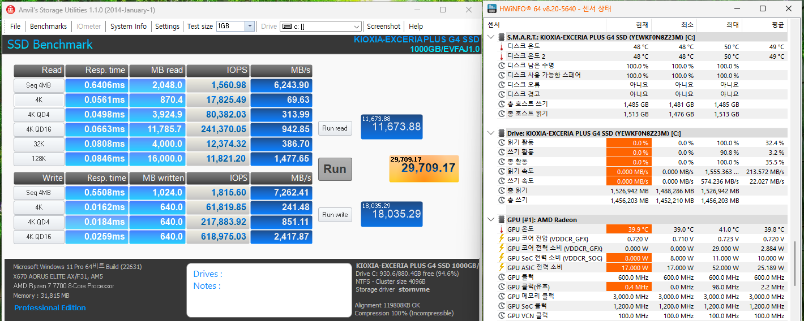This screenshot has width=804, height=321.
Task: Click the thermometer icon for 디스크 온도 2
Action: (501, 57)
